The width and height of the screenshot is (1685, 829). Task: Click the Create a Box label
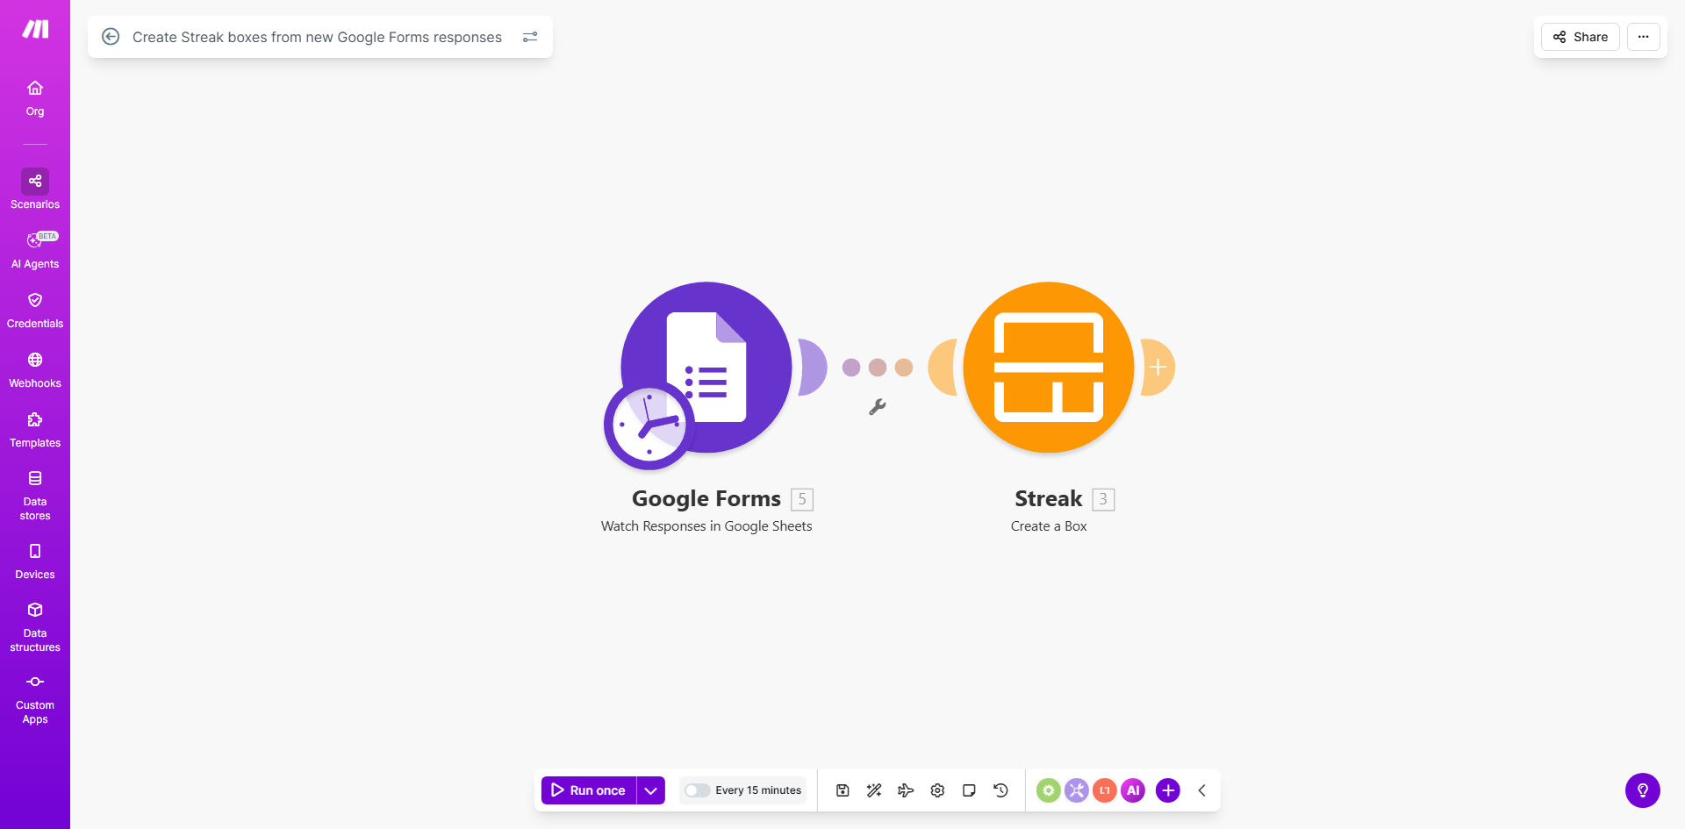coord(1049,526)
